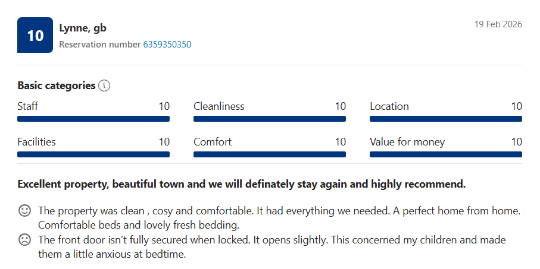Image resolution: width=540 pixels, height=269 pixels.
Task: Click the Cleanliness rating bar
Action: (270, 119)
